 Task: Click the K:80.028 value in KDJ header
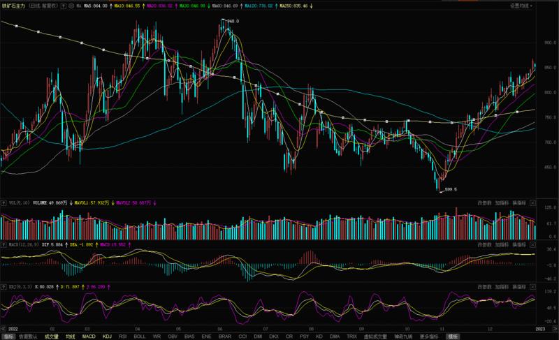coord(45,287)
